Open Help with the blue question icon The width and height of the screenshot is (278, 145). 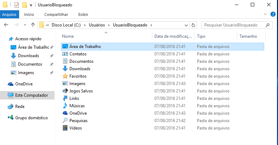pos(273,14)
